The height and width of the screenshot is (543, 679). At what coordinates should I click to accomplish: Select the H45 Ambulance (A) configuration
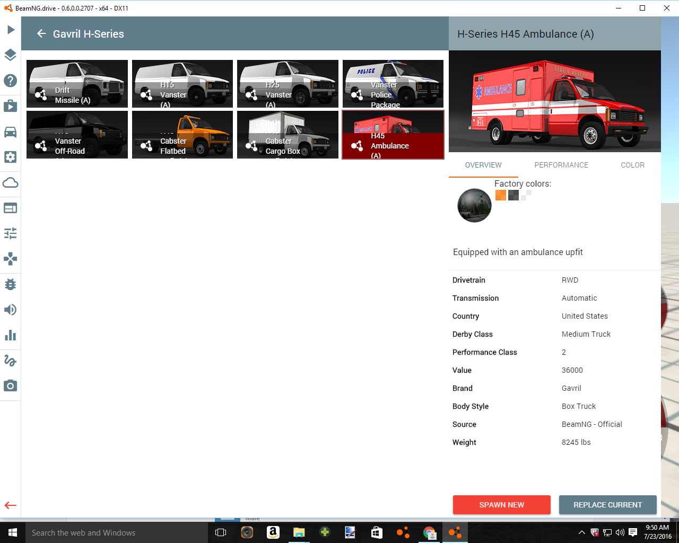click(393, 135)
